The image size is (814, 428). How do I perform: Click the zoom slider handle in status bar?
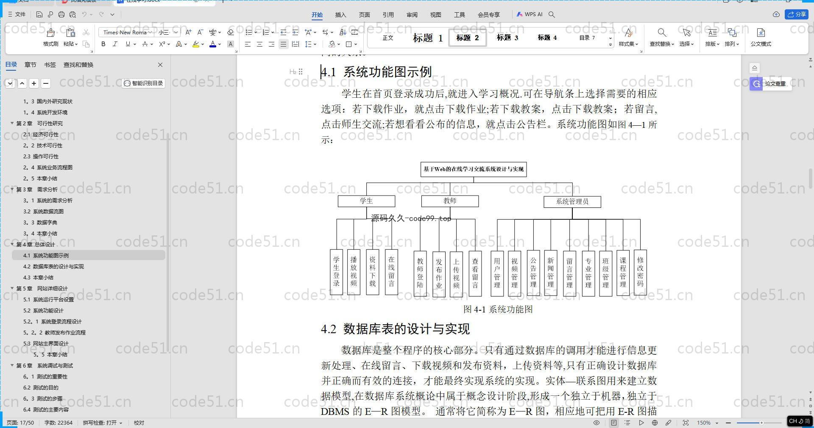pos(761,422)
